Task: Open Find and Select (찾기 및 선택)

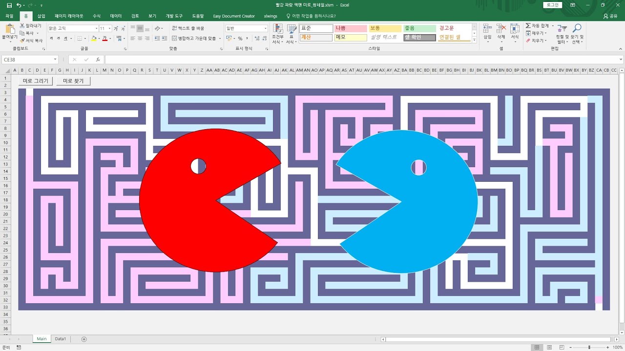Action: coord(577,34)
